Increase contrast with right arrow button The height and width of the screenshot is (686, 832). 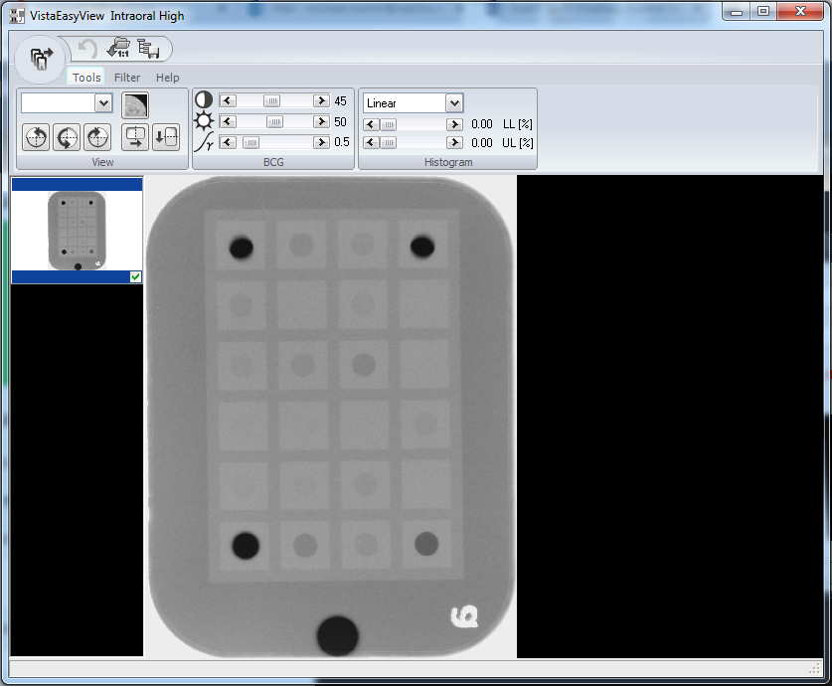(x=320, y=101)
